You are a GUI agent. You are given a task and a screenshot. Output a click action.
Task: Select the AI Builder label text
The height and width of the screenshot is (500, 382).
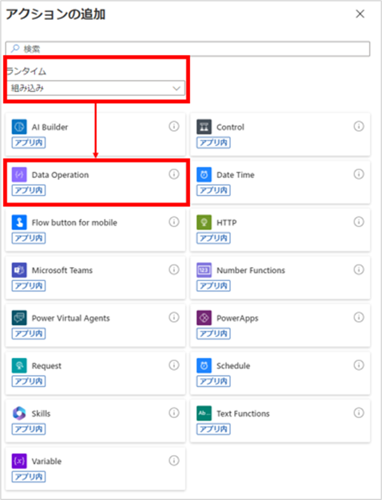click(50, 127)
